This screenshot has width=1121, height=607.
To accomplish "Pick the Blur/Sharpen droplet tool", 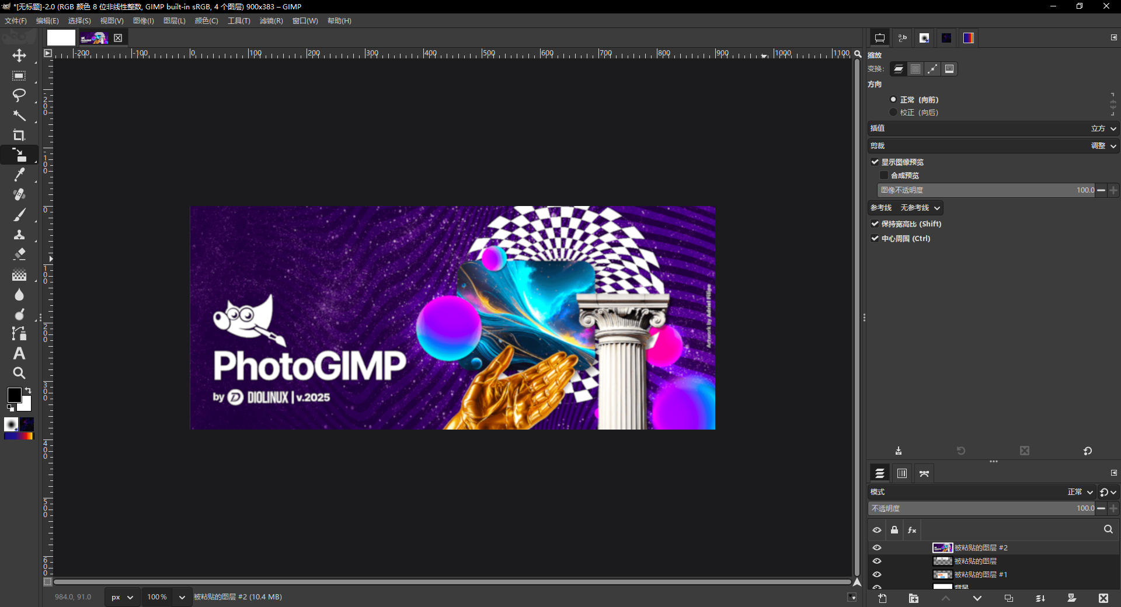I will 19,294.
